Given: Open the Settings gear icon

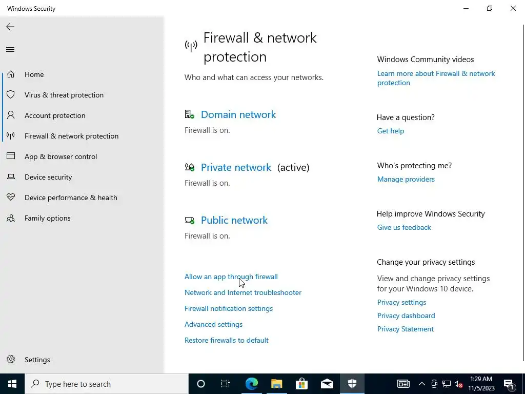Looking at the screenshot, I should [x=11, y=360].
